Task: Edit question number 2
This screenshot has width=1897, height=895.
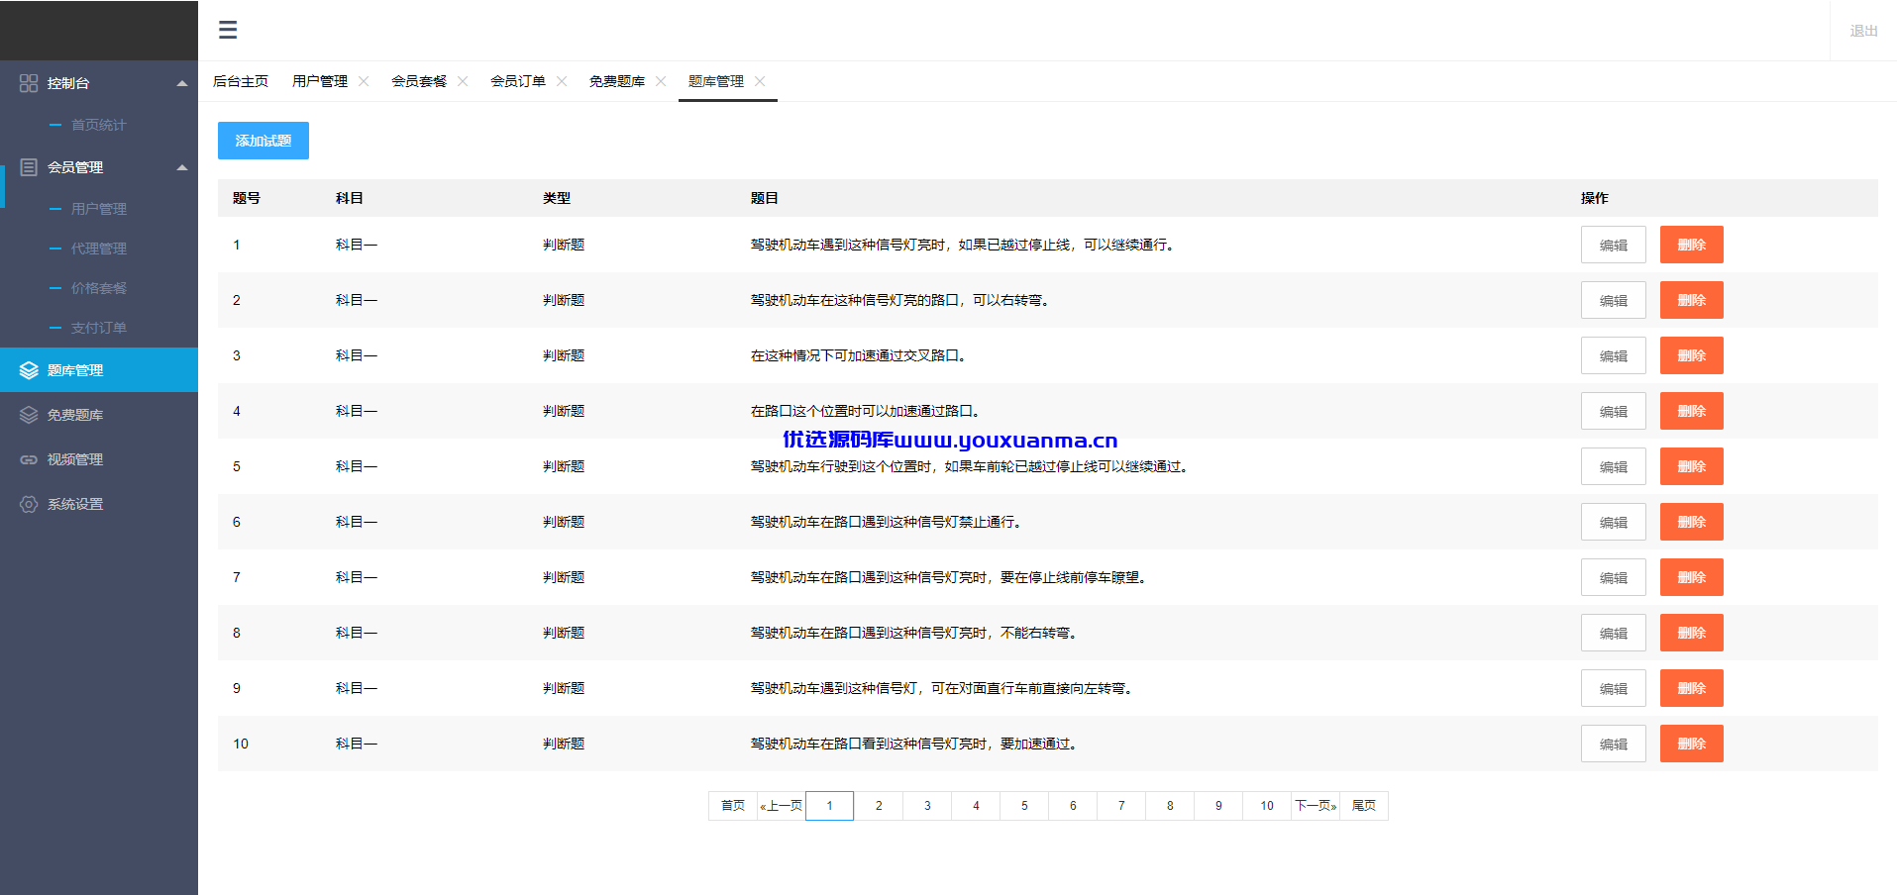Action: (1614, 300)
